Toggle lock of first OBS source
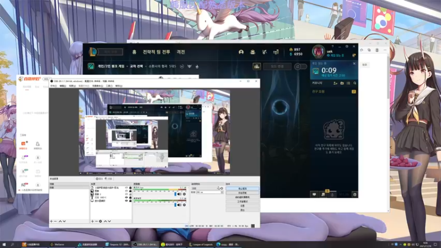441x248 pixels. 130,187
